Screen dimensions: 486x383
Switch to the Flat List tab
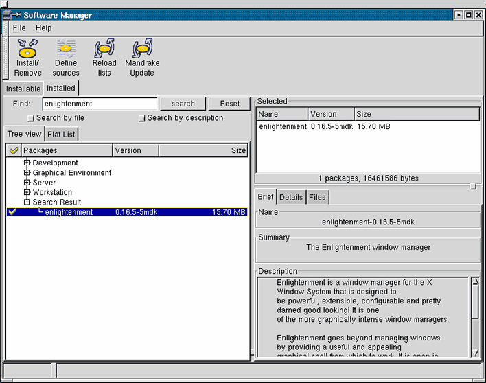(x=61, y=135)
